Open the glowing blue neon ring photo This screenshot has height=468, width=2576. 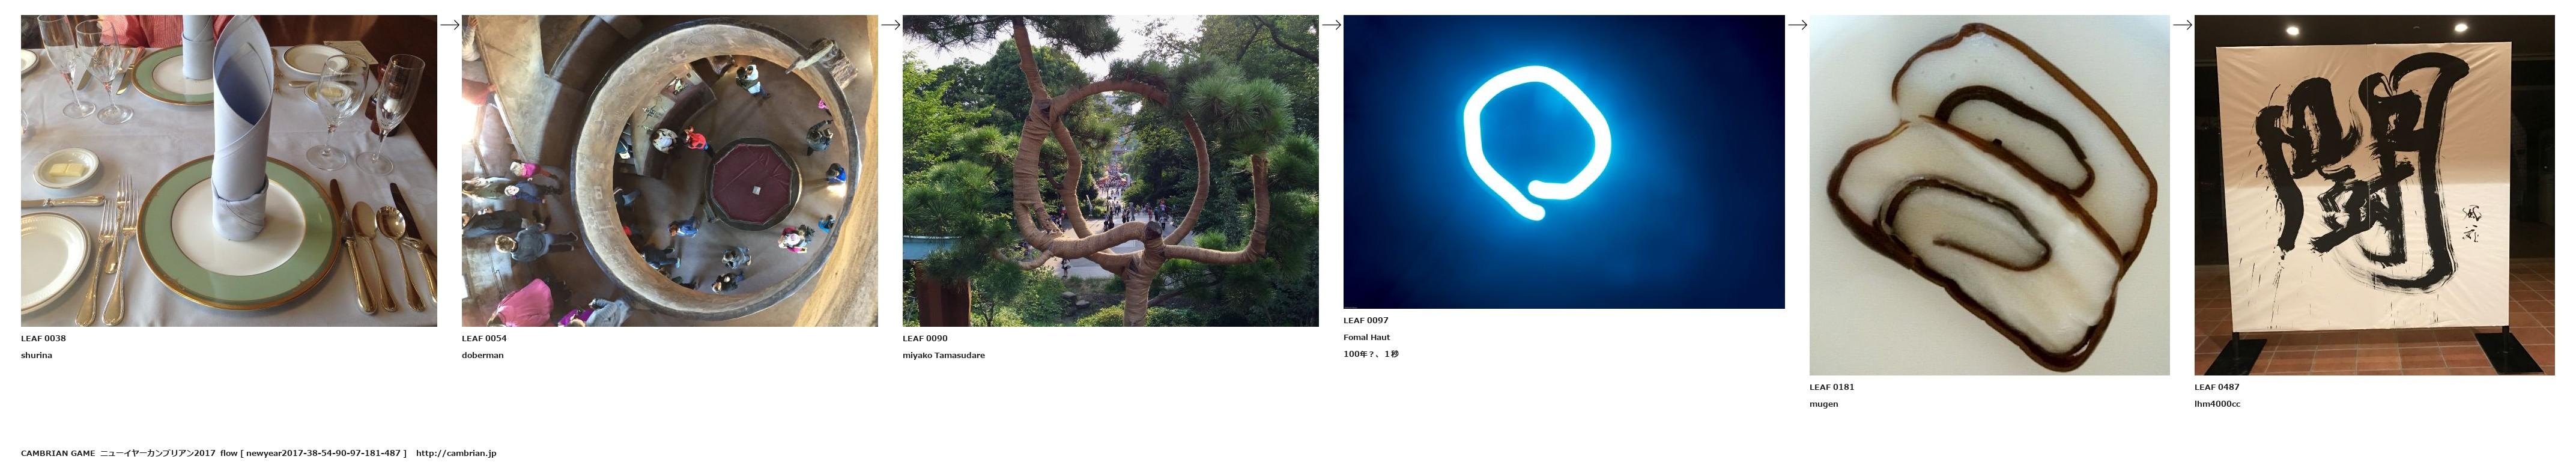tap(1563, 161)
